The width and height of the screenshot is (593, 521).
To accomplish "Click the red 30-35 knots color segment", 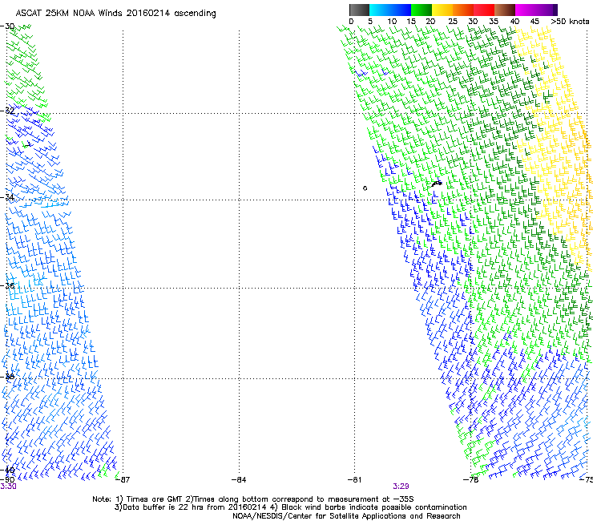I will click(x=484, y=10).
